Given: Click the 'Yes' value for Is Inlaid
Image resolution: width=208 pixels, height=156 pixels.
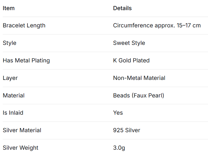Looking at the screenshot, I should click(x=118, y=113).
